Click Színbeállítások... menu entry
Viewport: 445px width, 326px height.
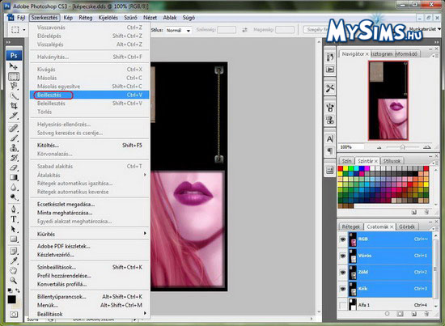89,267
